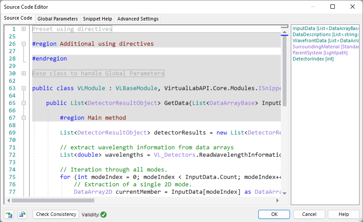363x222 pixels.
Task: Collapse the GetData method block
Action: pos(23,103)
